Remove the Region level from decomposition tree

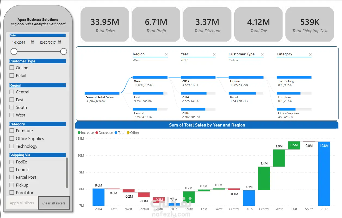click(x=166, y=55)
